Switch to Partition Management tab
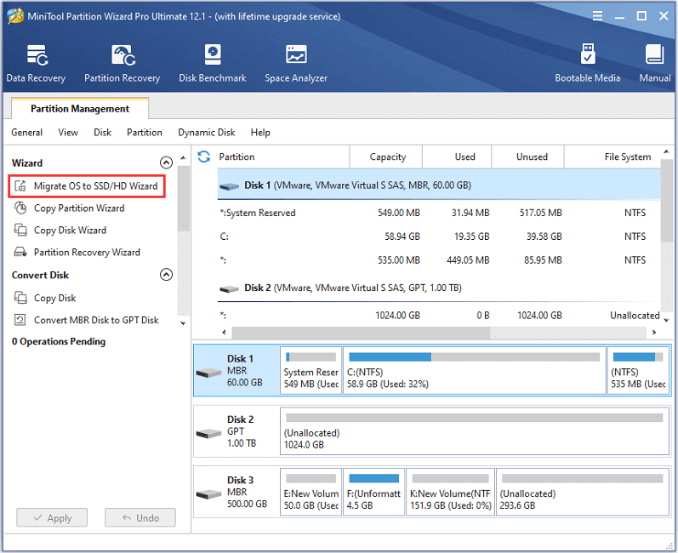 (80, 109)
